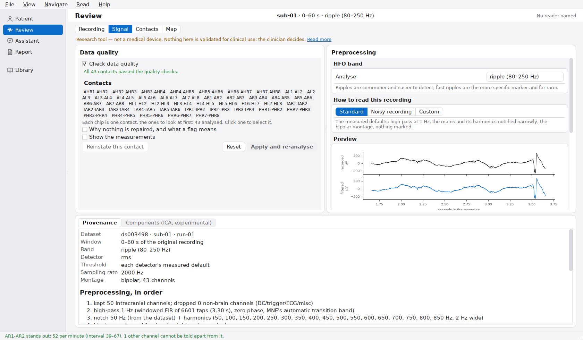583x340 pixels.
Task: Click the Preprocessing panel vertical scrollbar
Action: point(571,95)
